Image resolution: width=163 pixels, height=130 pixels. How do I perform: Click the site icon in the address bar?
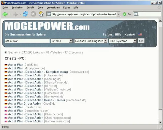coord(49,14)
